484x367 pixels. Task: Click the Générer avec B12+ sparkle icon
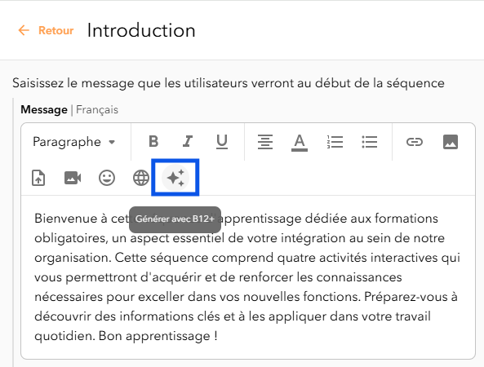click(175, 178)
